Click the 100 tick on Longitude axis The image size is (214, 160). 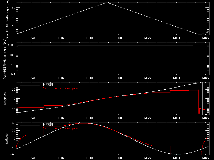tap(13, 90)
